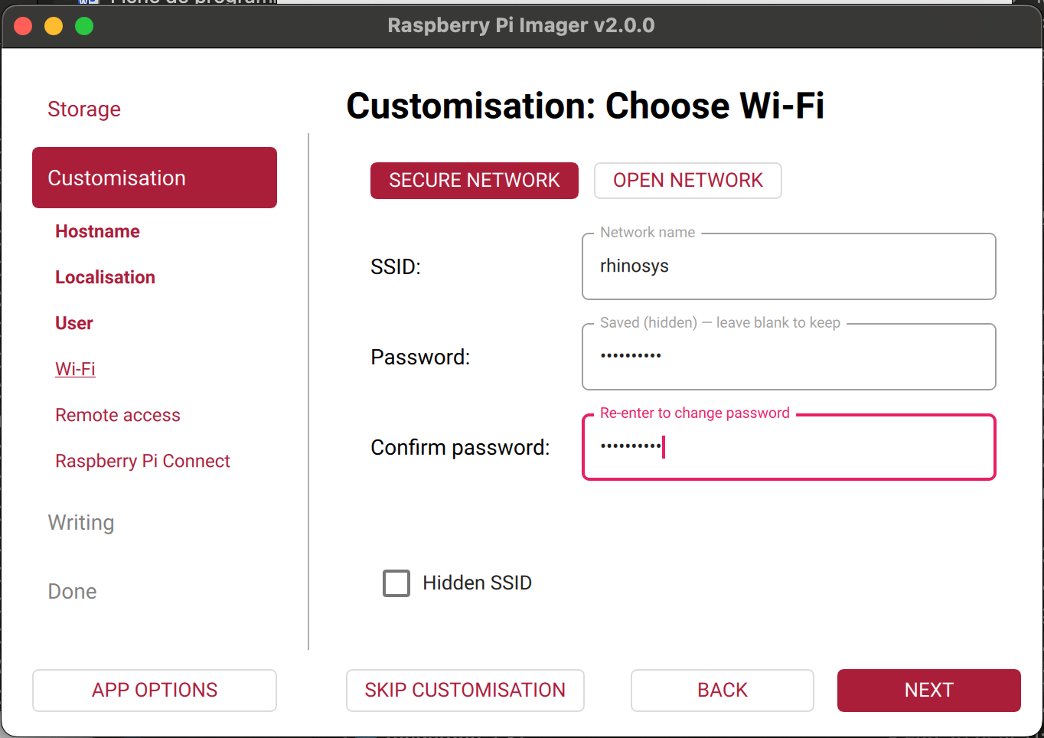Image resolution: width=1044 pixels, height=738 pixels.
Task: Maximize window using green button
Action: click(84, 26)
